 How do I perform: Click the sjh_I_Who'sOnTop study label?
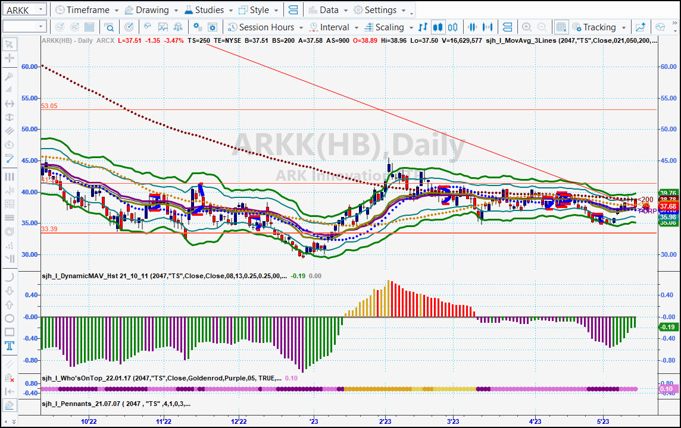coord(161,378)
